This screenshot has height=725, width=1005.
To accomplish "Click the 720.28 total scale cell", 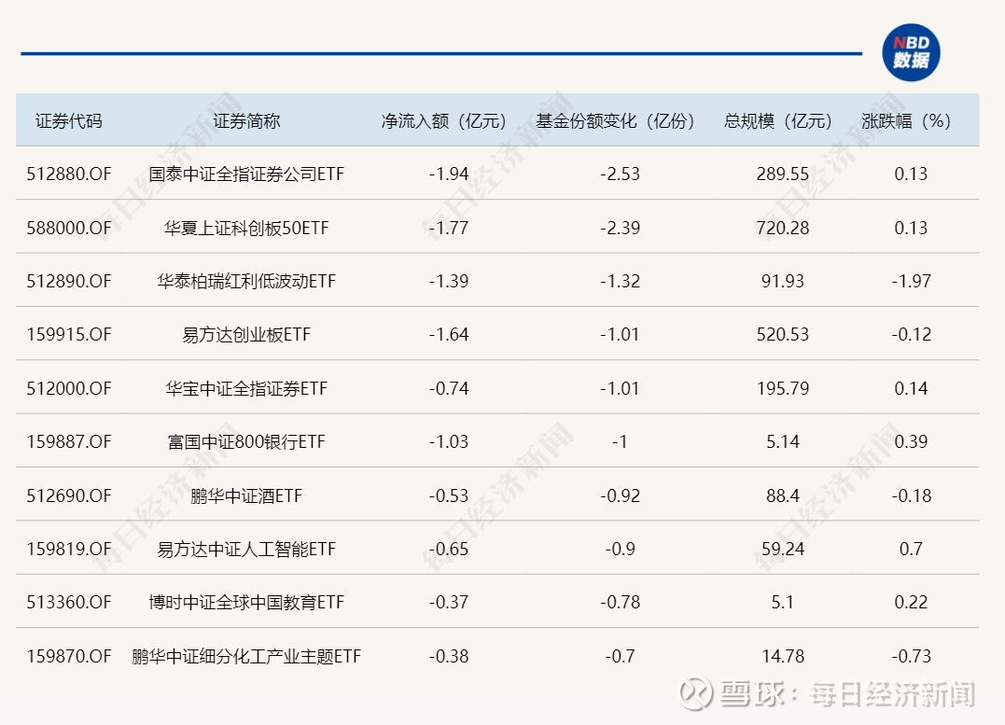I will [782, 227].
